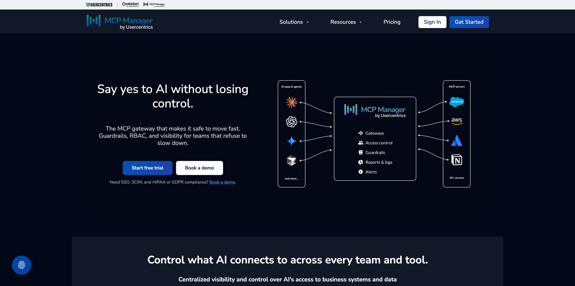575x286 pixels.
Task: Click the Salesforce cloud icon
Action: (x=457, y=102)
